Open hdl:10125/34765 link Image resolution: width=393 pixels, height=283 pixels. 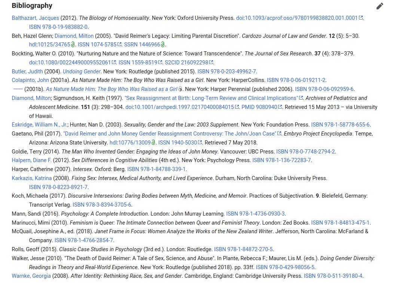[50, 45]
